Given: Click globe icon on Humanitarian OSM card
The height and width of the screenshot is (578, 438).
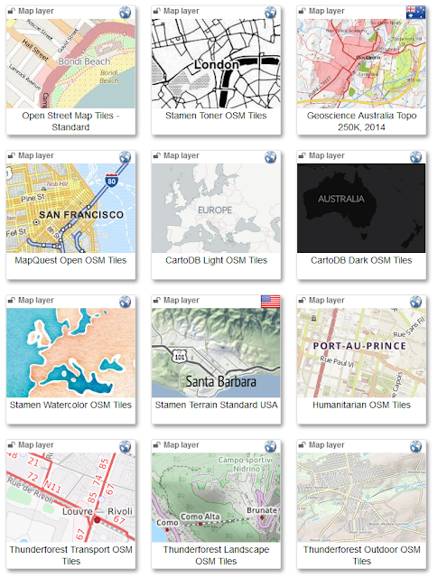Looking at the screenshot, I should (415, 302).
